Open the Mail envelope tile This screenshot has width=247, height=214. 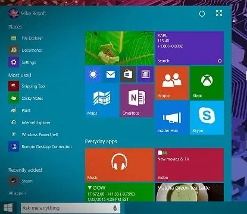111,74
